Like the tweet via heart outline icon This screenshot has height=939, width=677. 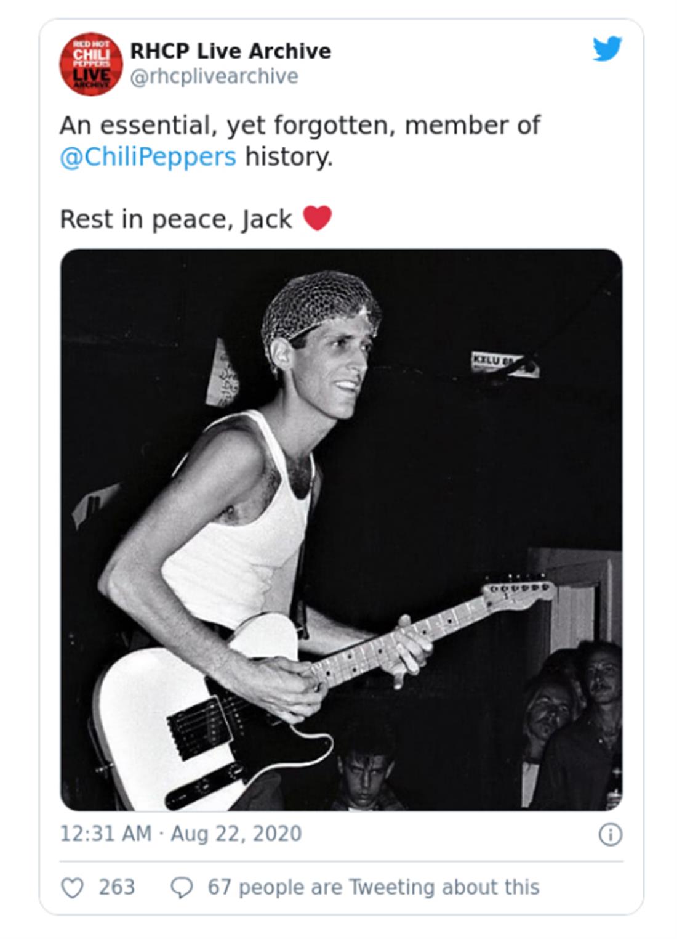point(73,887)
